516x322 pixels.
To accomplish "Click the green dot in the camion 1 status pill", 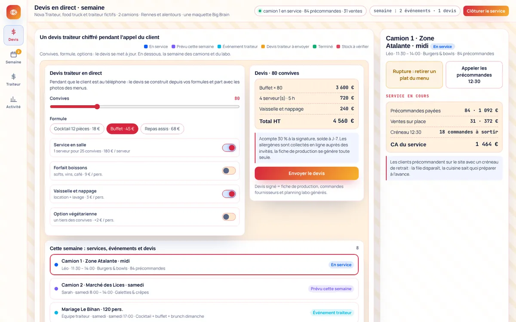I will point(260,11).
